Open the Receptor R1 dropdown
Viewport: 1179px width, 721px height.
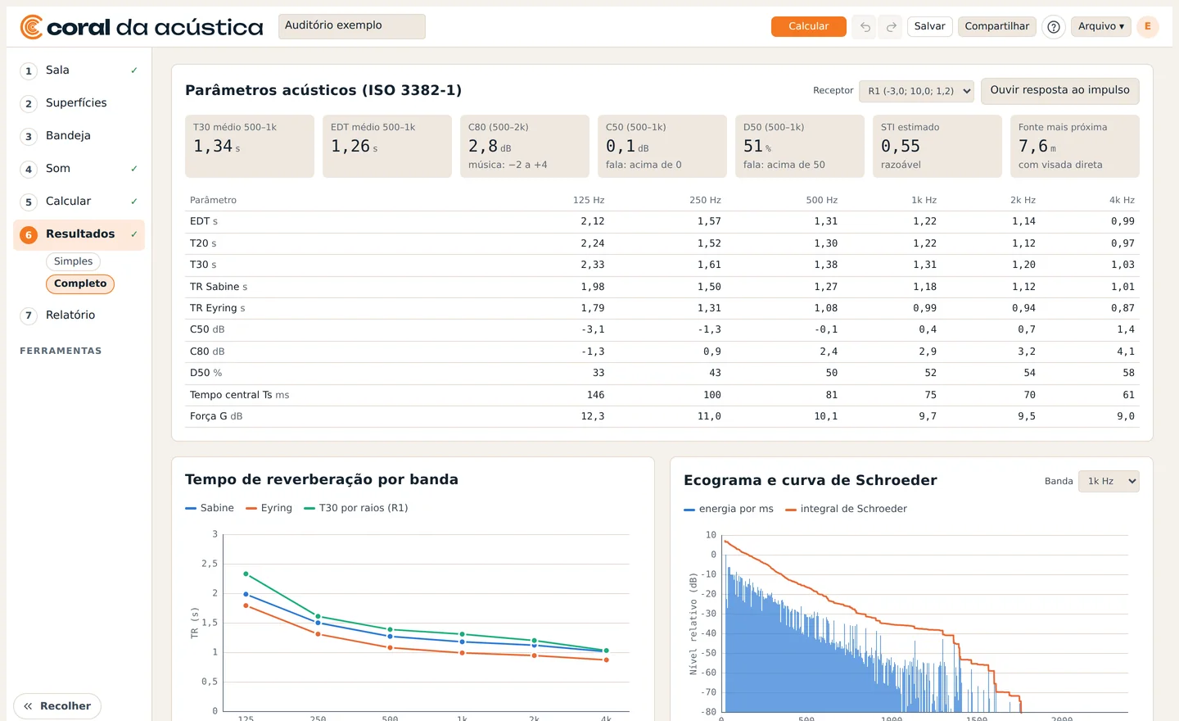tap(916, 91)
